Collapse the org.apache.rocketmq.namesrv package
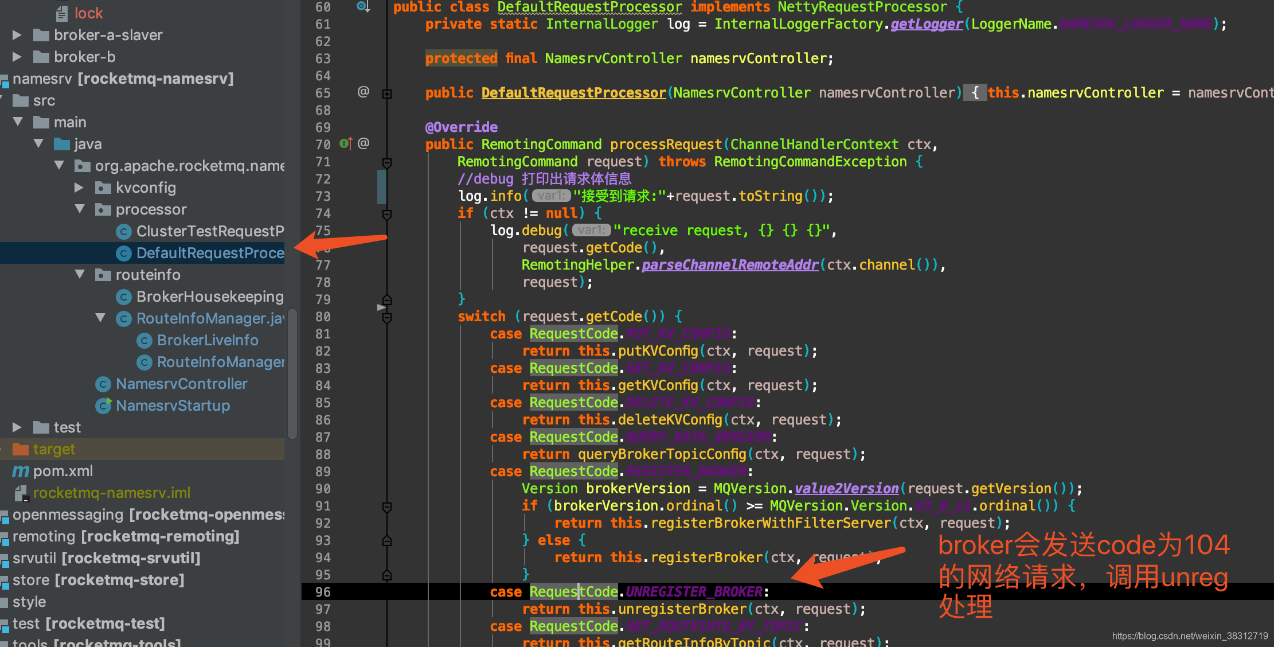Screen dimensions: 1274x647 (59, 166)
